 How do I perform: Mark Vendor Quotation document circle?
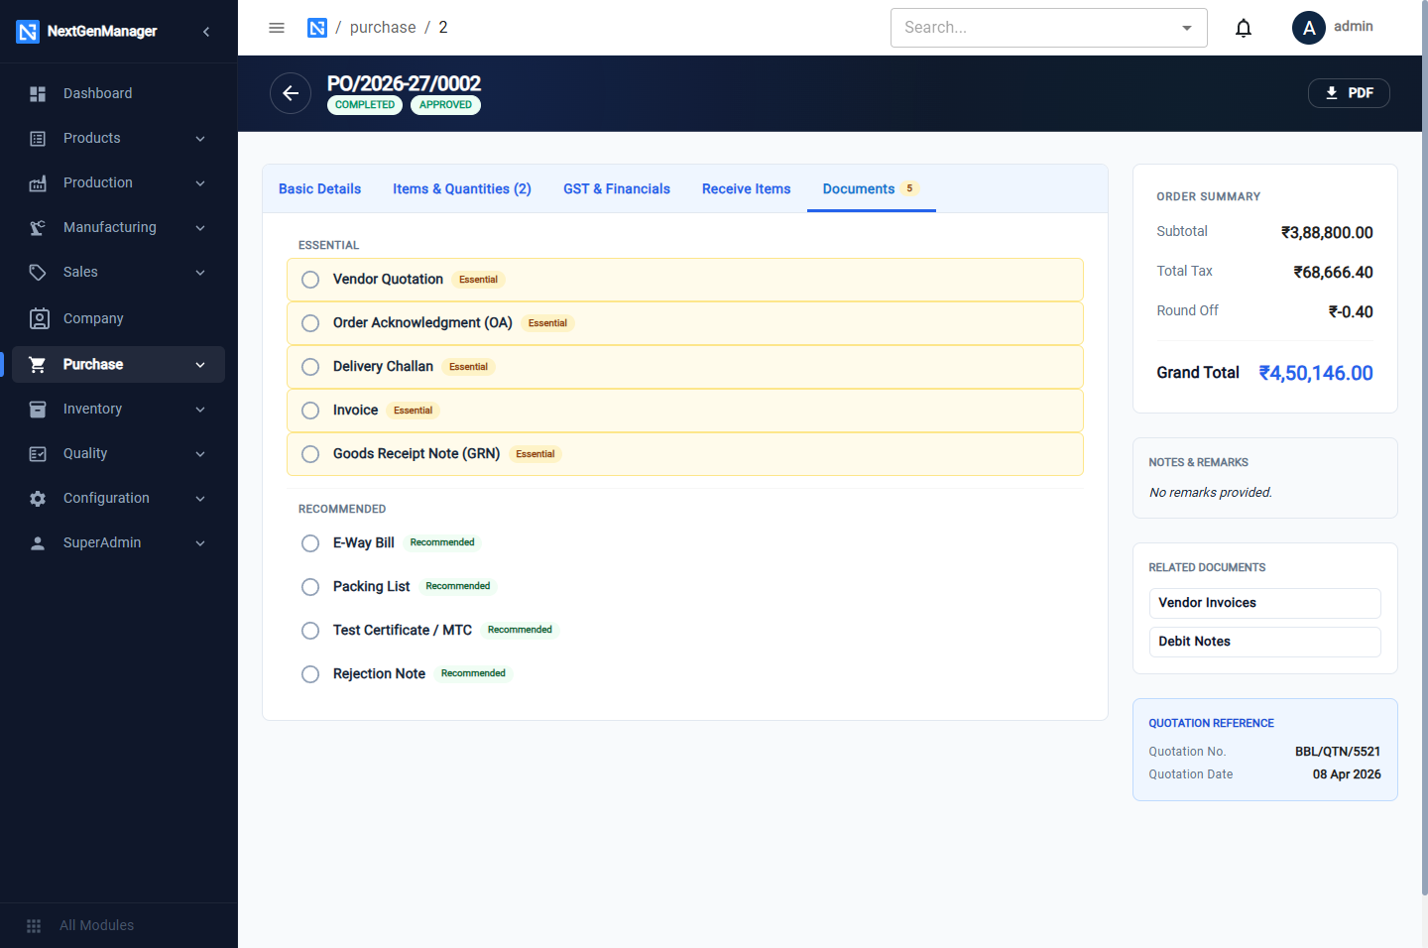click(x=310, y=280)
